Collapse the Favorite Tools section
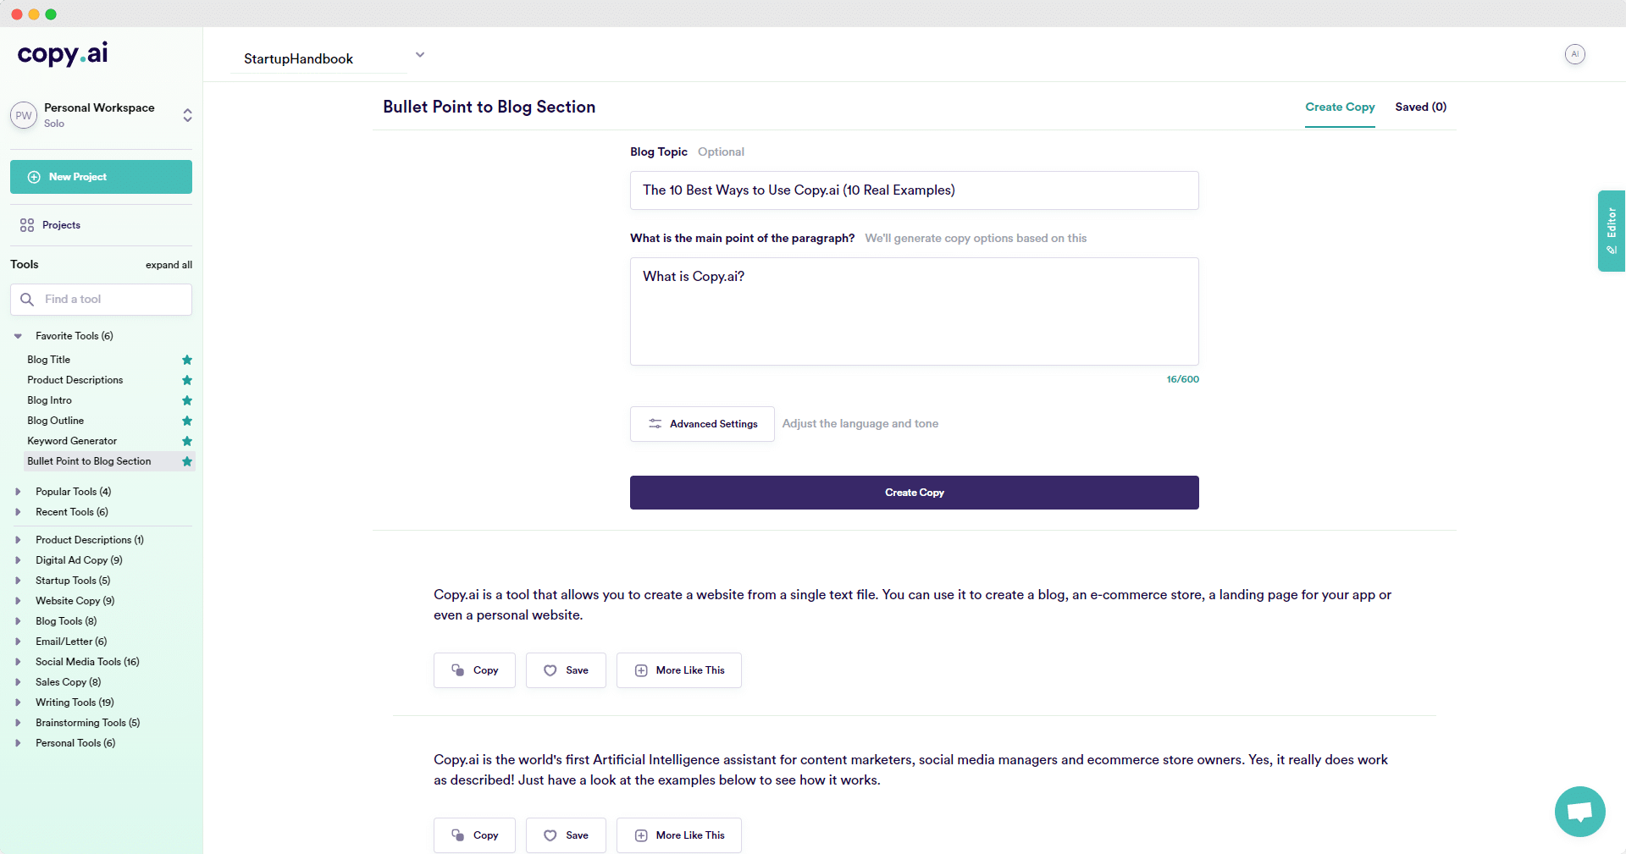This screenshot has width=1626, height=854. coord(18,336)
